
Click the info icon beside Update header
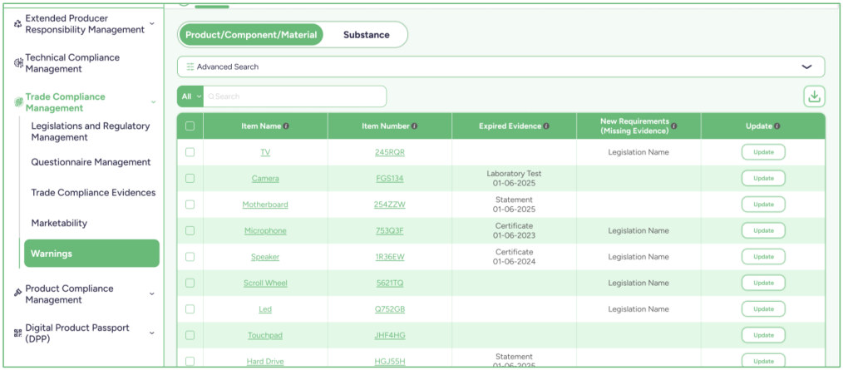[777, 126]
